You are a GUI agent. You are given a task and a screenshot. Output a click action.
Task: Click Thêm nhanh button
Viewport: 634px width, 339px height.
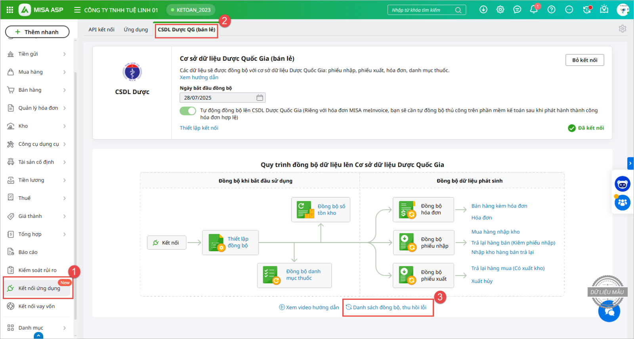(x=37, y=32)
